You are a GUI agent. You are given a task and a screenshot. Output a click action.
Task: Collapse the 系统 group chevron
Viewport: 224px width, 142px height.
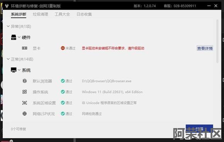point(19,70)
